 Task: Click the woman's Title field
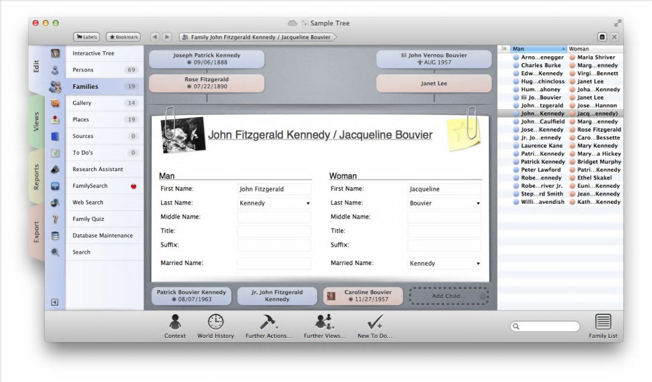click(x=444, y=231)
